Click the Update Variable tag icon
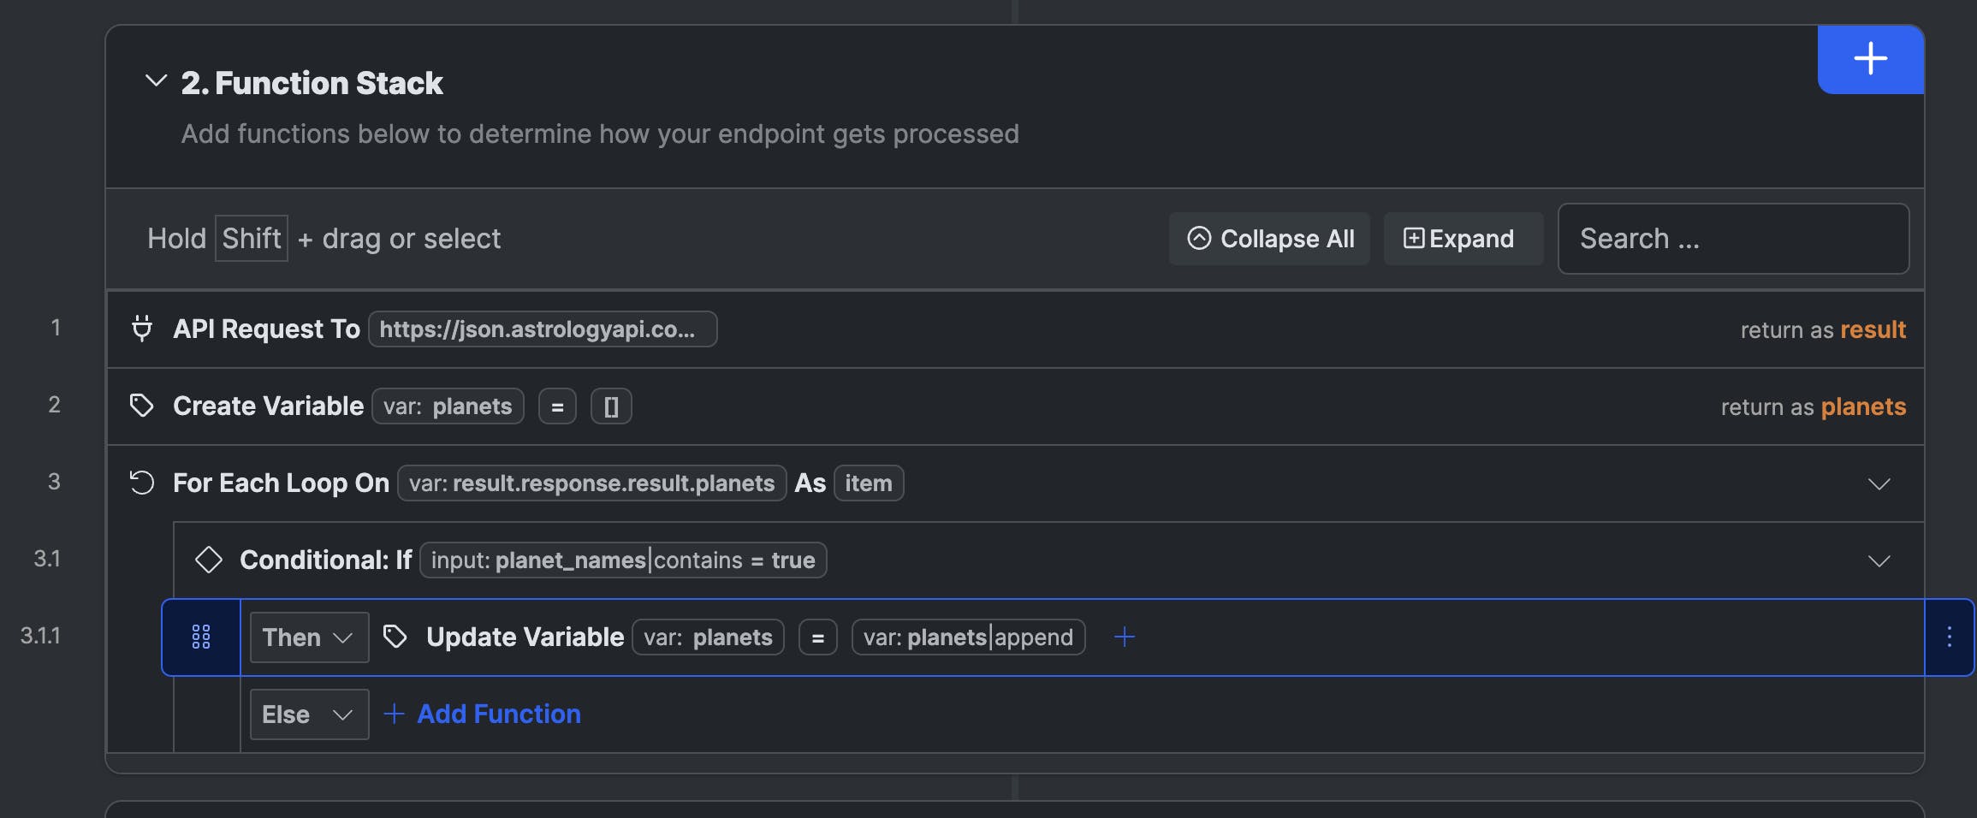The height and width of the screenshot is (818, 1977). [x=395, y=637]
